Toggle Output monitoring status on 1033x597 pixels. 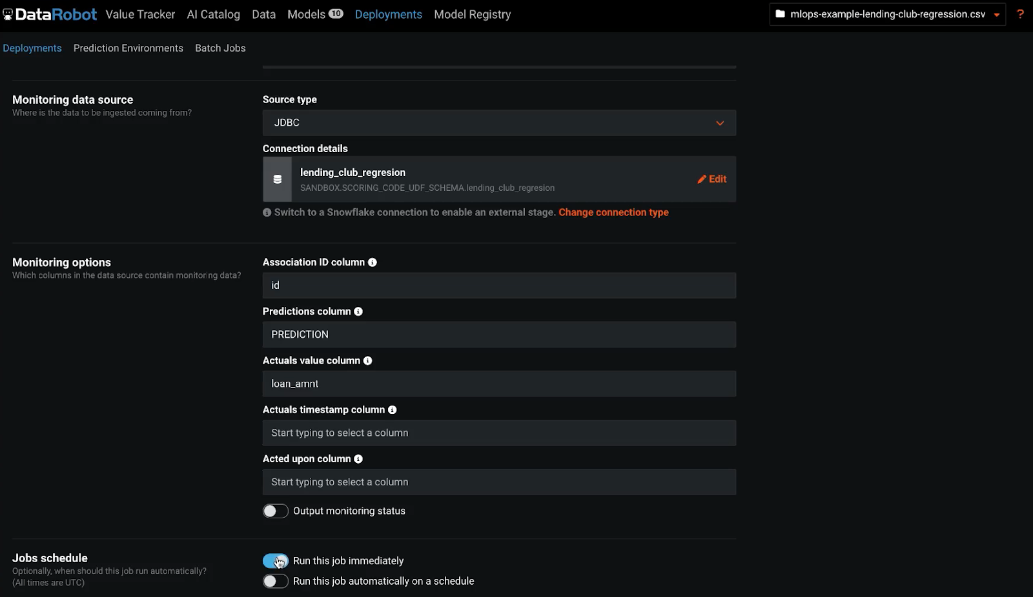click(275, 511)
